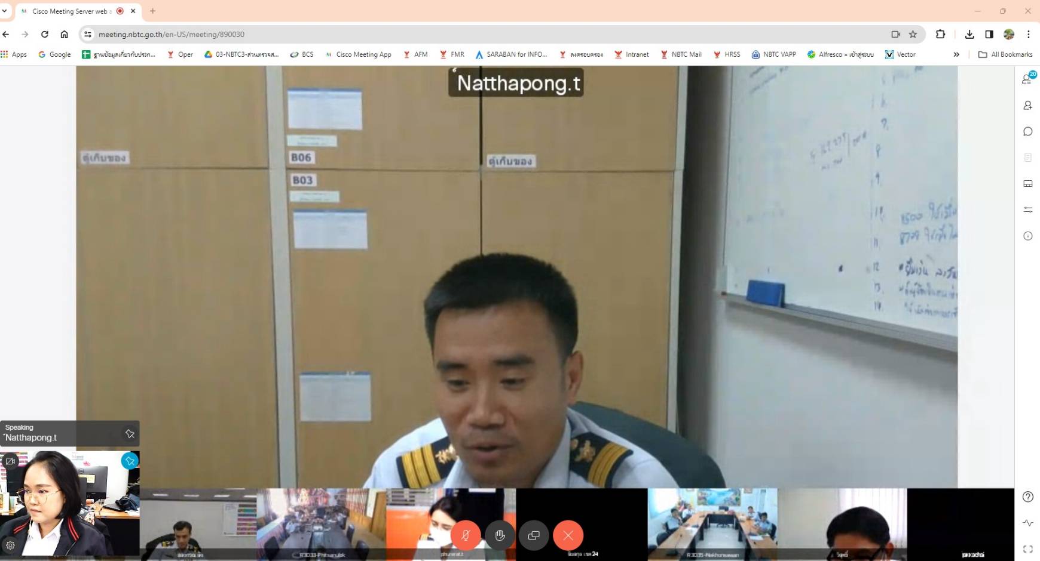1040x561 pixels.
Task: Go to browser home page
Action: click(x=64, y=35)
